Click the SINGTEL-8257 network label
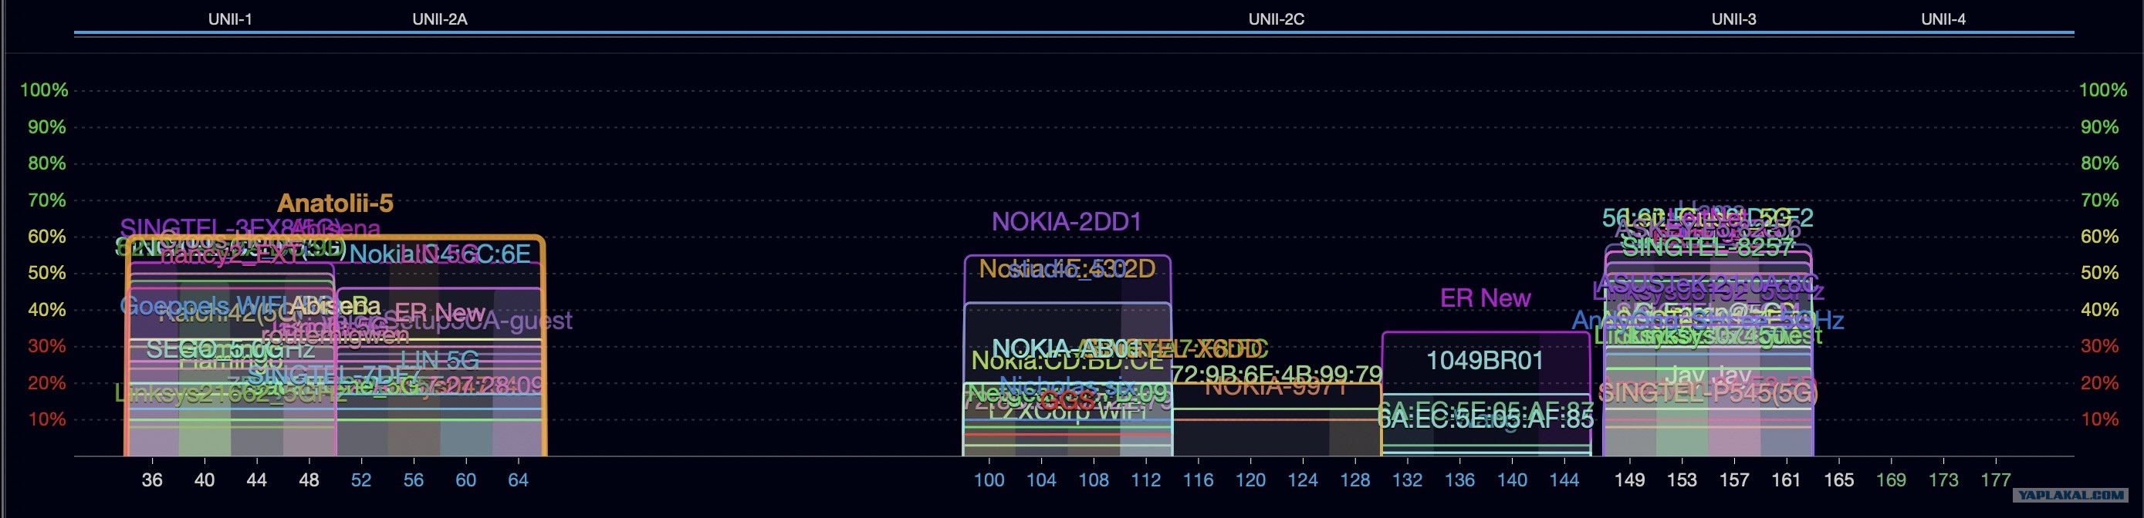 (x=1707, y=247)
